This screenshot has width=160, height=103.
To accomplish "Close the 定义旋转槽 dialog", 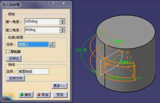I will [64, 4].
